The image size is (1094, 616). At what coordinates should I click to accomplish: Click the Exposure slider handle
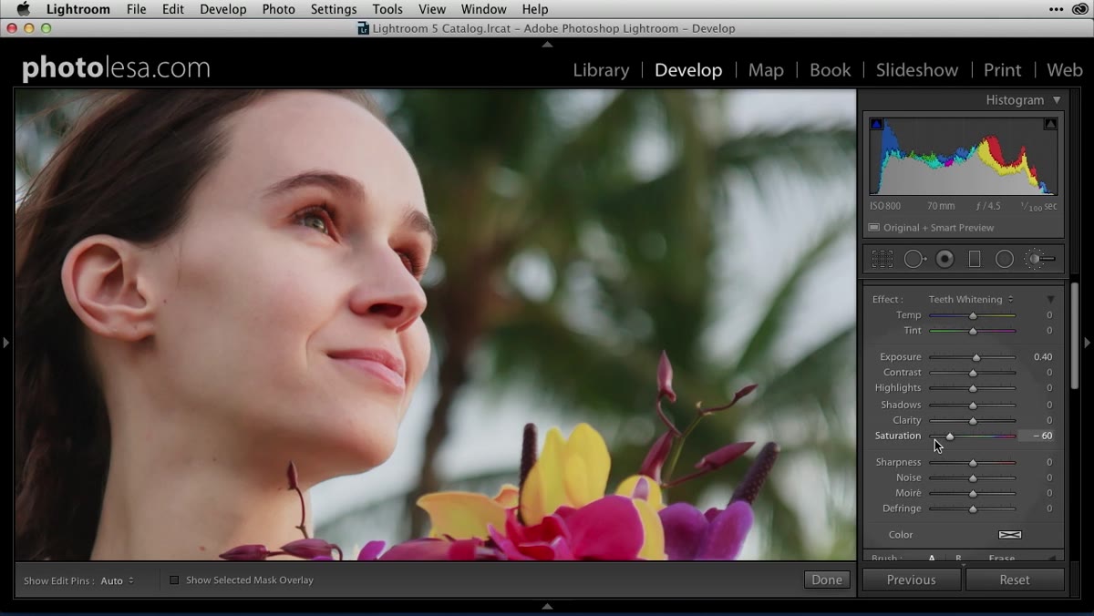[976, 357]
